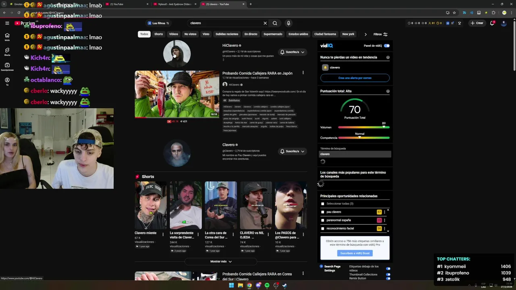Image resolution: width=516 pixels, height=290 pixels.
Task: Reload the page with browser refresh icon
Action: (19, 12)
